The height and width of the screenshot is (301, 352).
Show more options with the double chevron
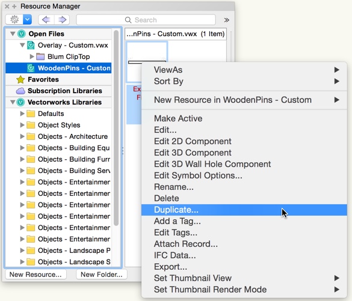click(x=226, y=20)
